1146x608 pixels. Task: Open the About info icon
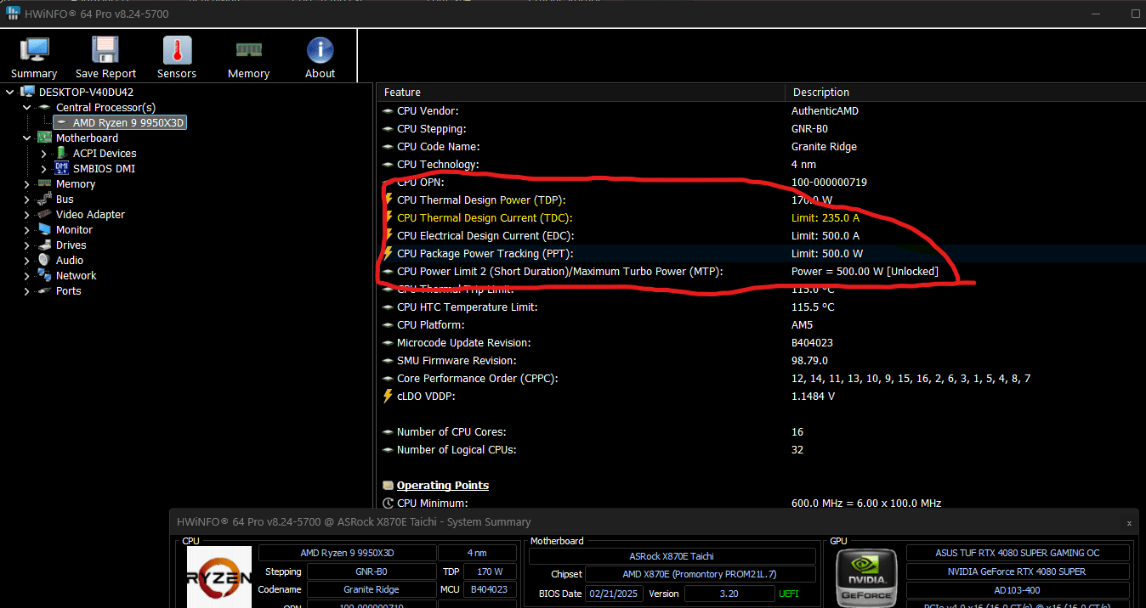320,58
